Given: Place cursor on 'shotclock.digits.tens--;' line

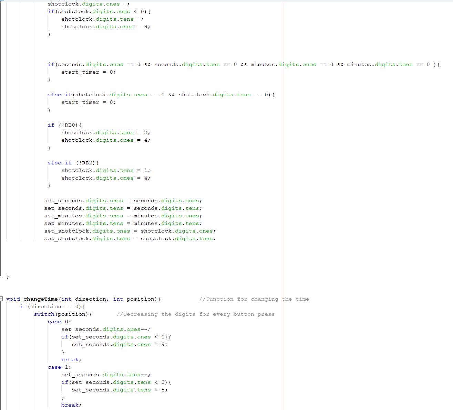Looking at the screenshot, I should click(102, 19).
